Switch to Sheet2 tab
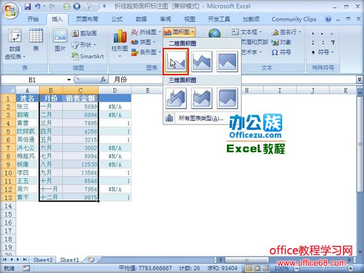Image resolution: width=364 pixels, height=273 pixels. click(x=43, y=260)
